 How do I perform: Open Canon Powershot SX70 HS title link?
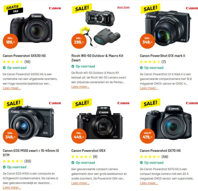click(160, 151)
